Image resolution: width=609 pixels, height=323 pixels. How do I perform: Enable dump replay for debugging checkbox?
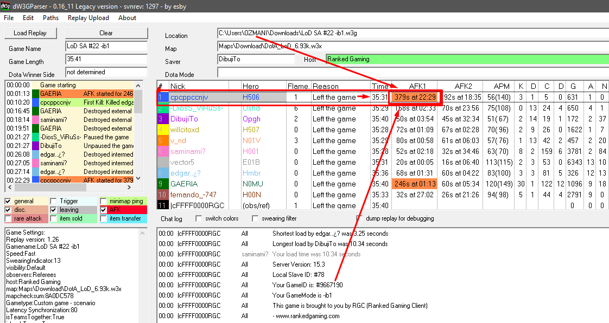[x=359, y=219]
